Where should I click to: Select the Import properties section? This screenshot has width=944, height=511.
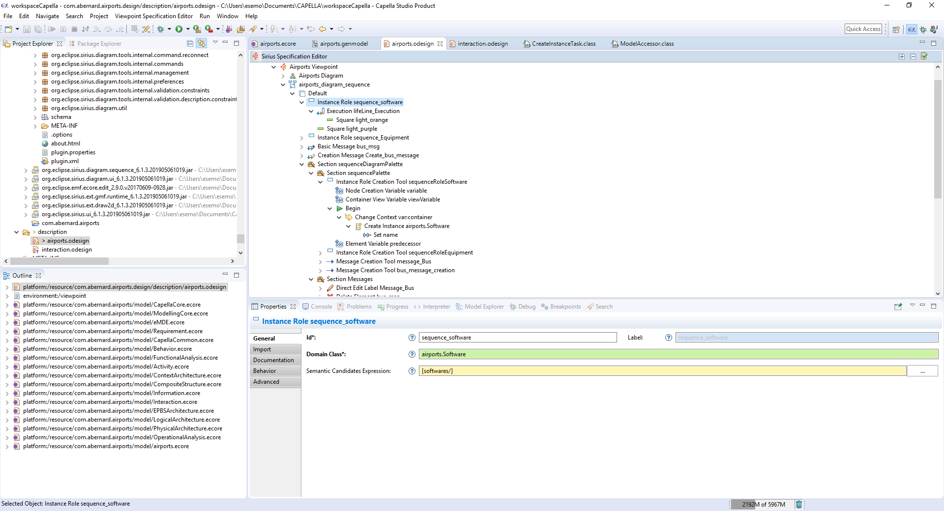coord(275,349)
